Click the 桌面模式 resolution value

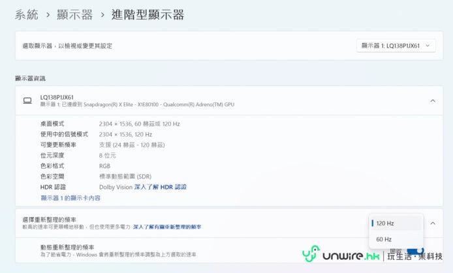(x=139, y=124)
